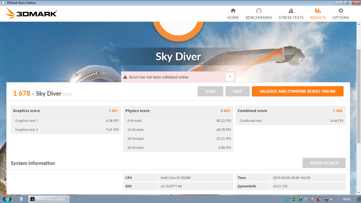Open the blue globe network tray icon
This screenshot has height=203, width=361.
tap(288, 199)
